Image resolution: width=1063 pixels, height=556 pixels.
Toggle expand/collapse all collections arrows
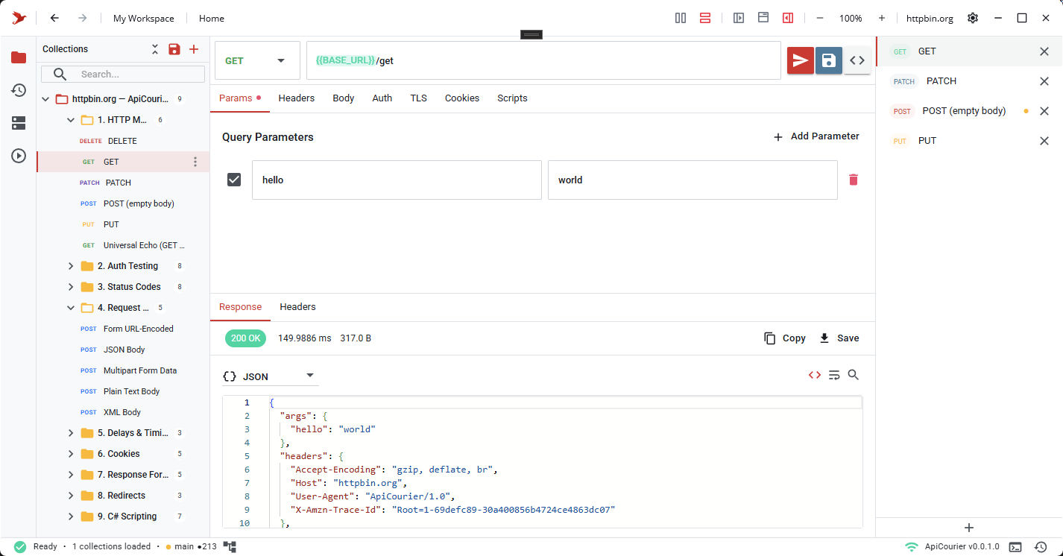tap(155, 49)
